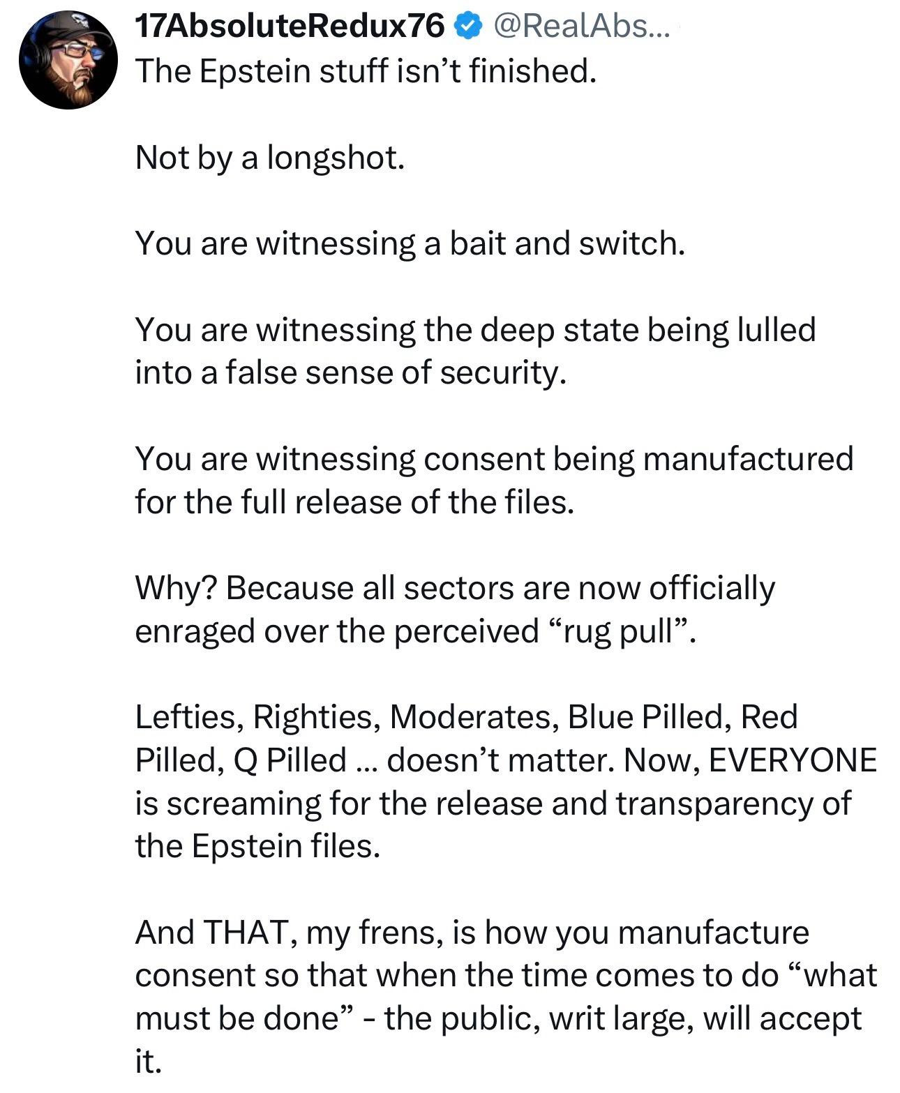900x1093 pixels.
Task: Click the "false sense of security" line
Action: click(349, 372)
